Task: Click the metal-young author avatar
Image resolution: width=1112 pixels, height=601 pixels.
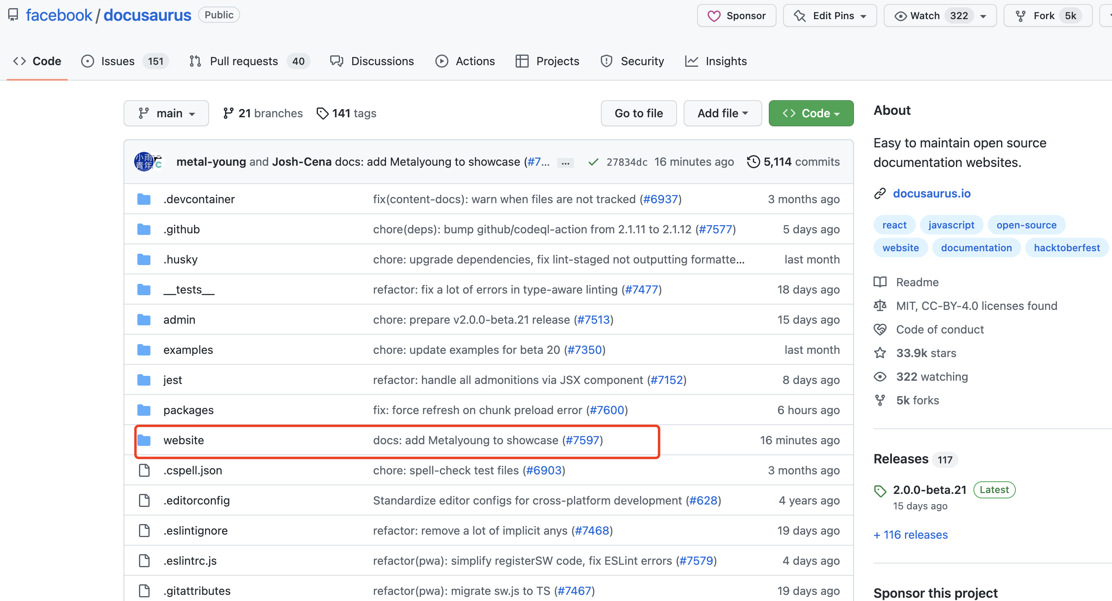Action: [x=143, y=162]
